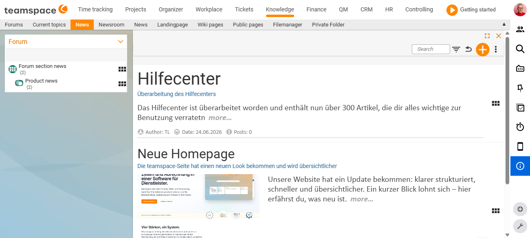Switch to the Filemanager tab
530x238 pixels.
pyautogui.click(x=288, y=24)
